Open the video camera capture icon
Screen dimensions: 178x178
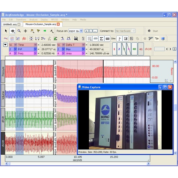[157, 38]
